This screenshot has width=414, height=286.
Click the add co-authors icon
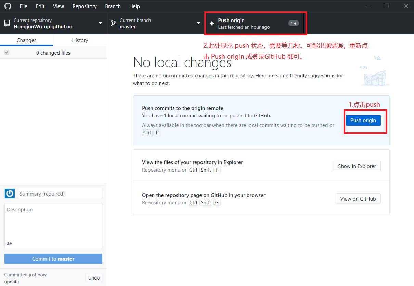[x=10, y=243]
